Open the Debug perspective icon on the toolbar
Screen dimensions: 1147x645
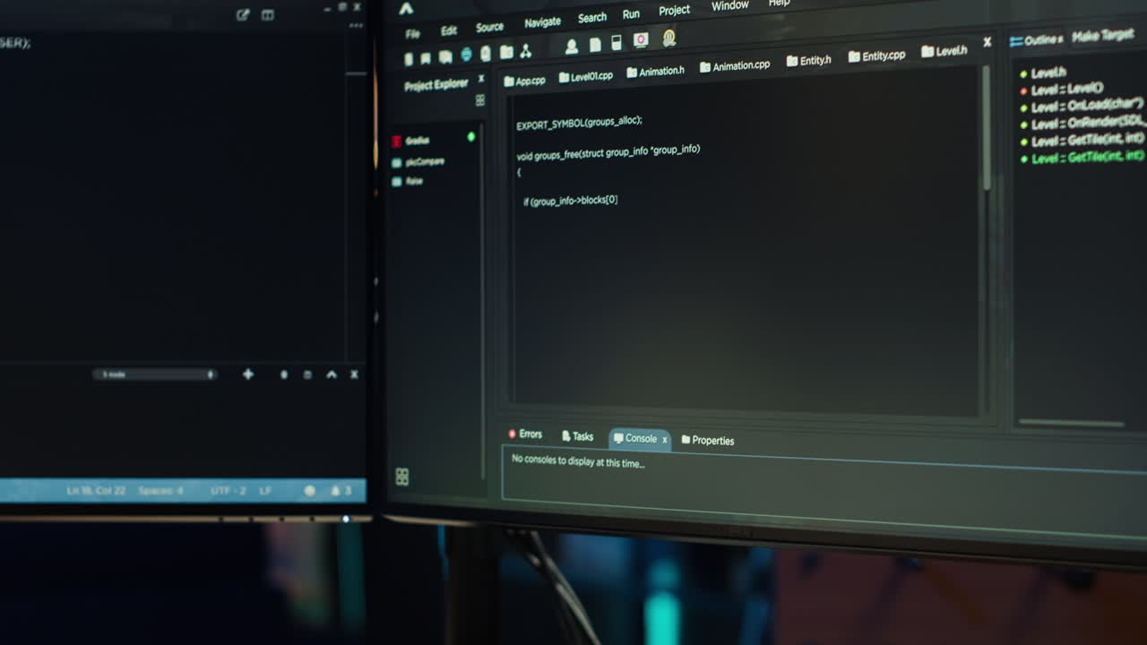(x=466, y=56)
